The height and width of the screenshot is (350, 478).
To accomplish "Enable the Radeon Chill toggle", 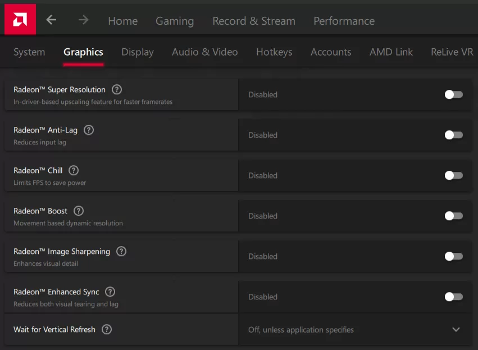I will 454,175.
